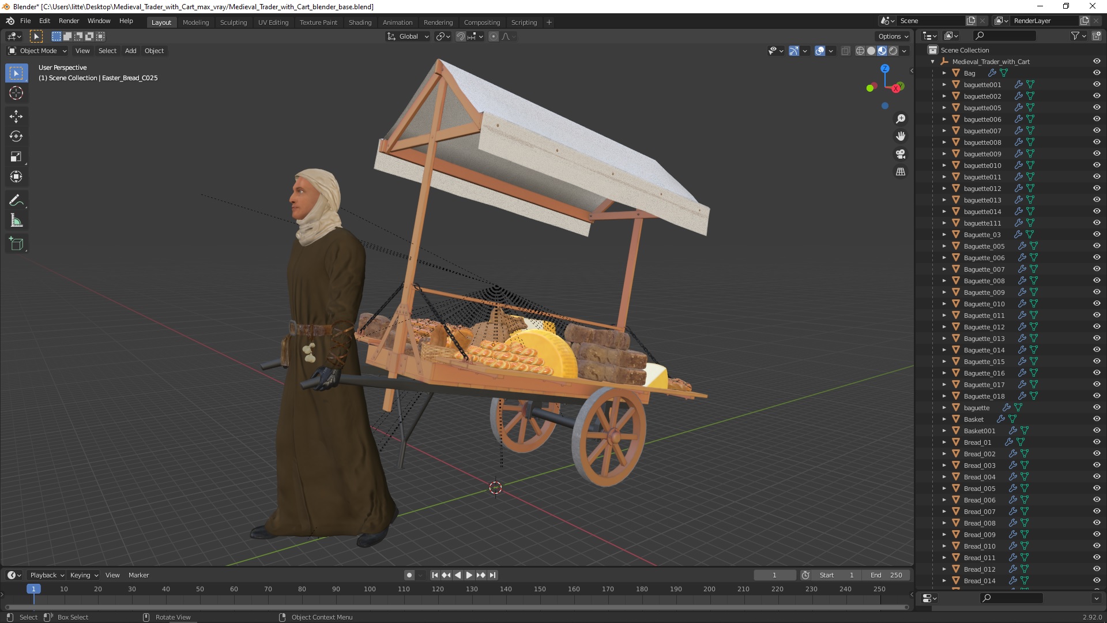Toggle viewport gizmos
The height and width of the screenshot is (623, 1107).
(794, 51)
